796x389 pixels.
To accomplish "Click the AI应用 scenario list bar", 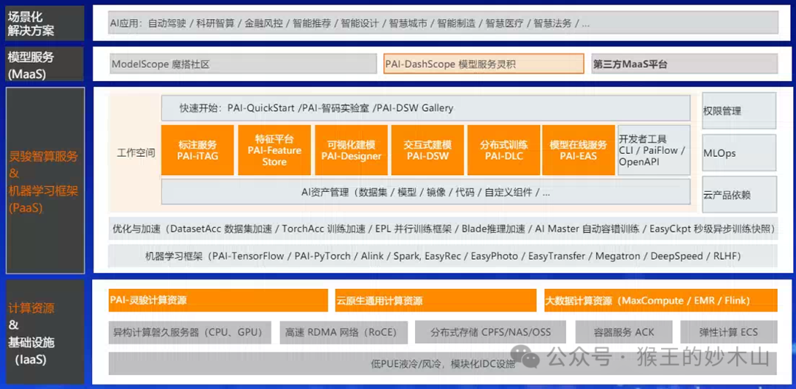I will [x=443, y=23].
